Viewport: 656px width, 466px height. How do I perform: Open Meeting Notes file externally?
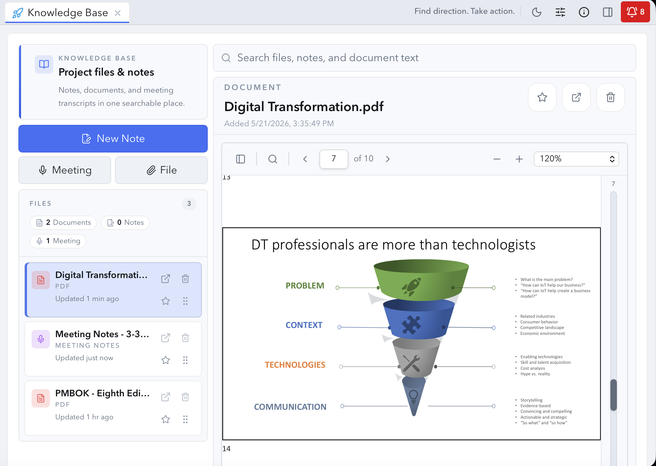[166, 338]
